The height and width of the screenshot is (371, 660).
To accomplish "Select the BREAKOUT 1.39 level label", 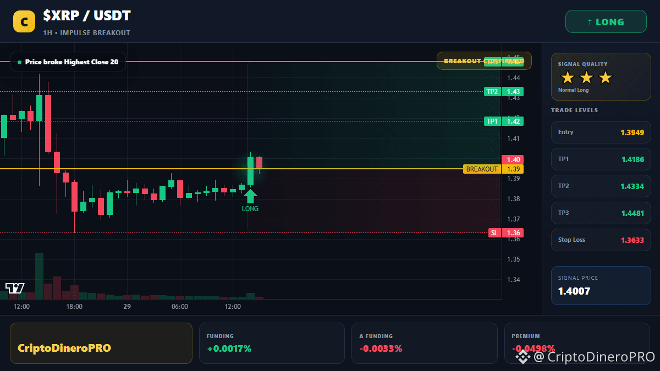I will [x=493, y=169].
